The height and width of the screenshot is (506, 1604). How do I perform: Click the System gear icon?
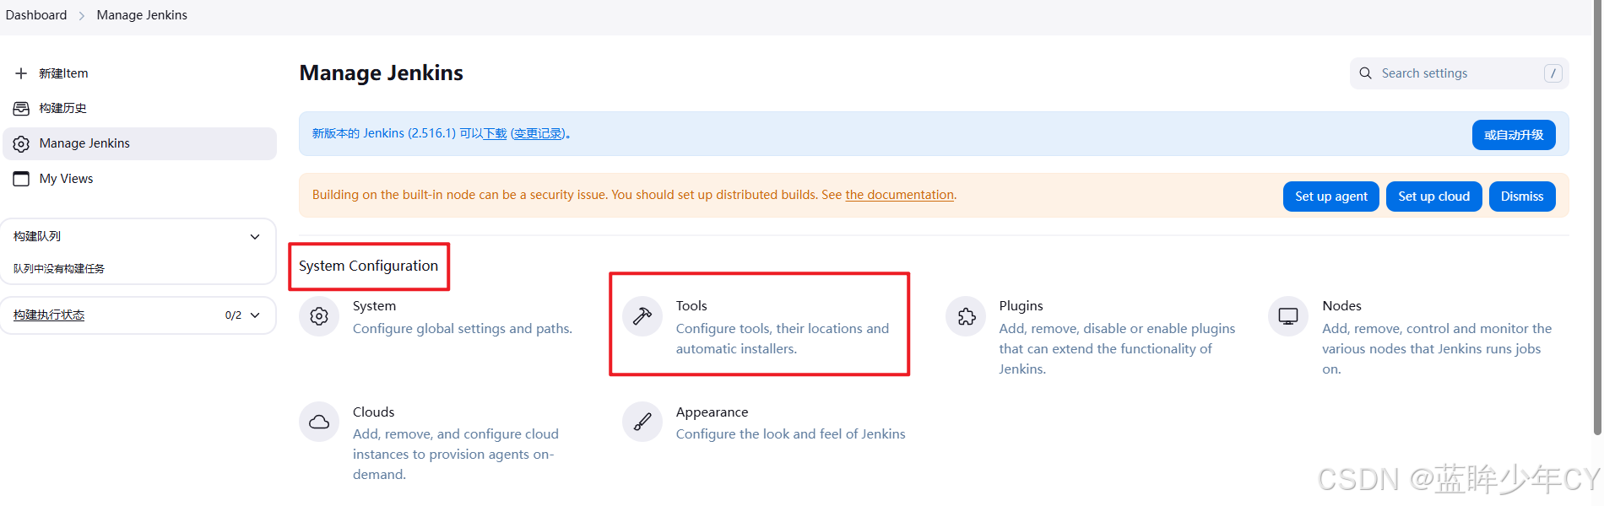pos(319,316)
